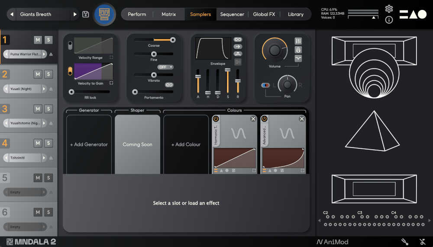Click the wrench icon in bottom bar
The height and width of the screenshot is (247, 433).
click(405, 242)
